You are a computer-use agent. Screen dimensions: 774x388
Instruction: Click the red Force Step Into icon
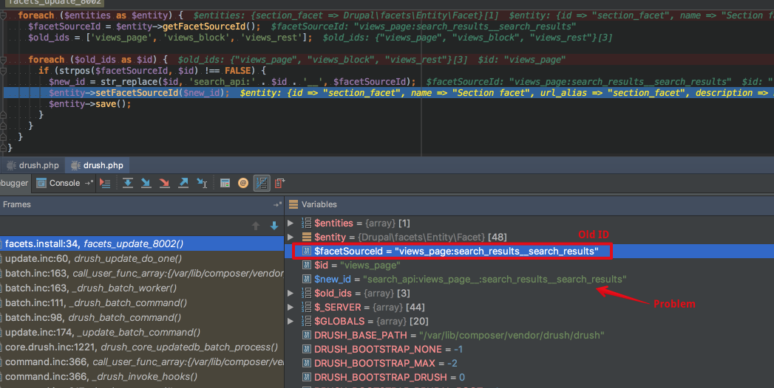pos(164,183)
